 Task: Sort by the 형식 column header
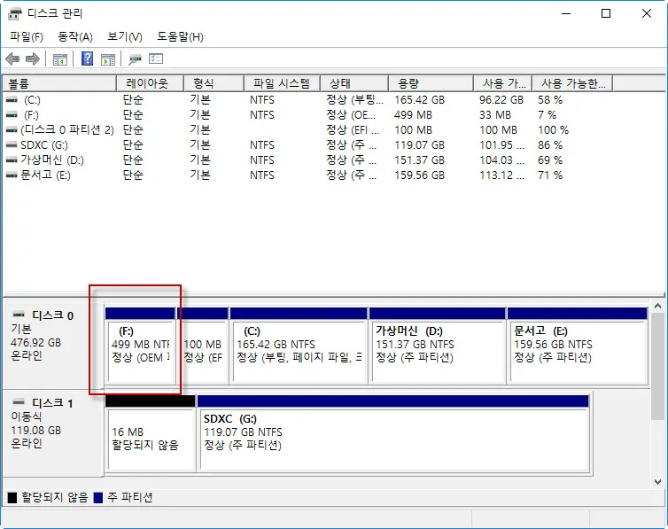pos(214,83)
